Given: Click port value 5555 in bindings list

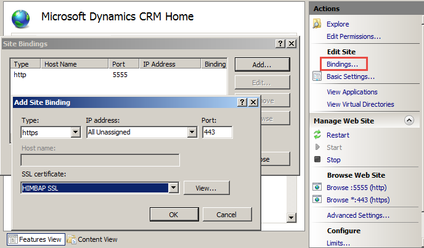Looking at the screenshot, I should (120, 75).
